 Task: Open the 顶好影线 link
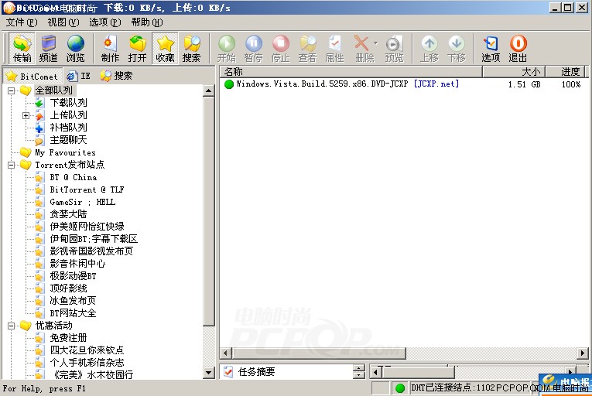[x=68, y=288]
